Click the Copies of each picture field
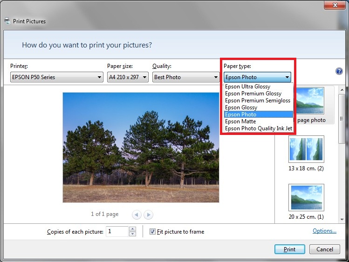349x262 pixels. click(x=117, y=231)
